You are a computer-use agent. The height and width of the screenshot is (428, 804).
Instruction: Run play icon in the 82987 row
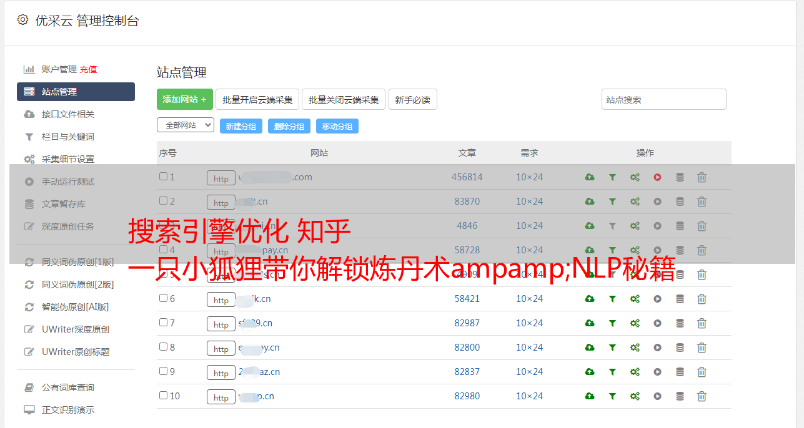657,323
